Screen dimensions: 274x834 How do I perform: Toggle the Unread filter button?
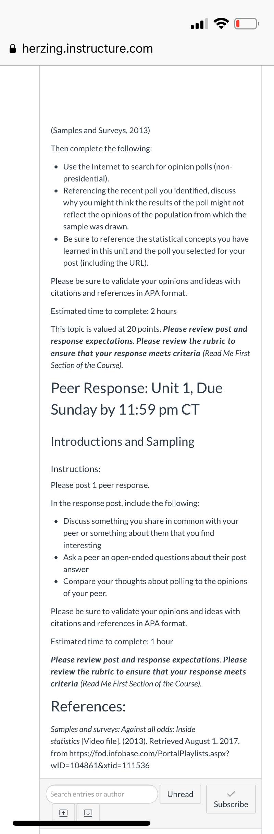[180, 794]
